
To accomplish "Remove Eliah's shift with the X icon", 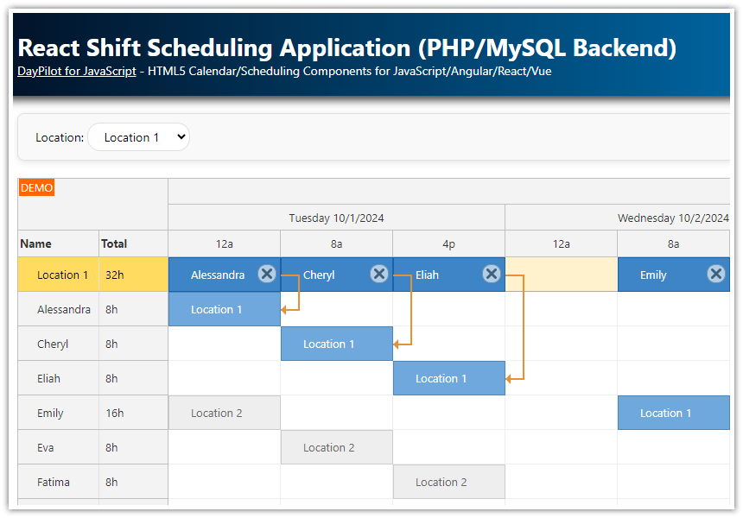I will coord(492,274).
